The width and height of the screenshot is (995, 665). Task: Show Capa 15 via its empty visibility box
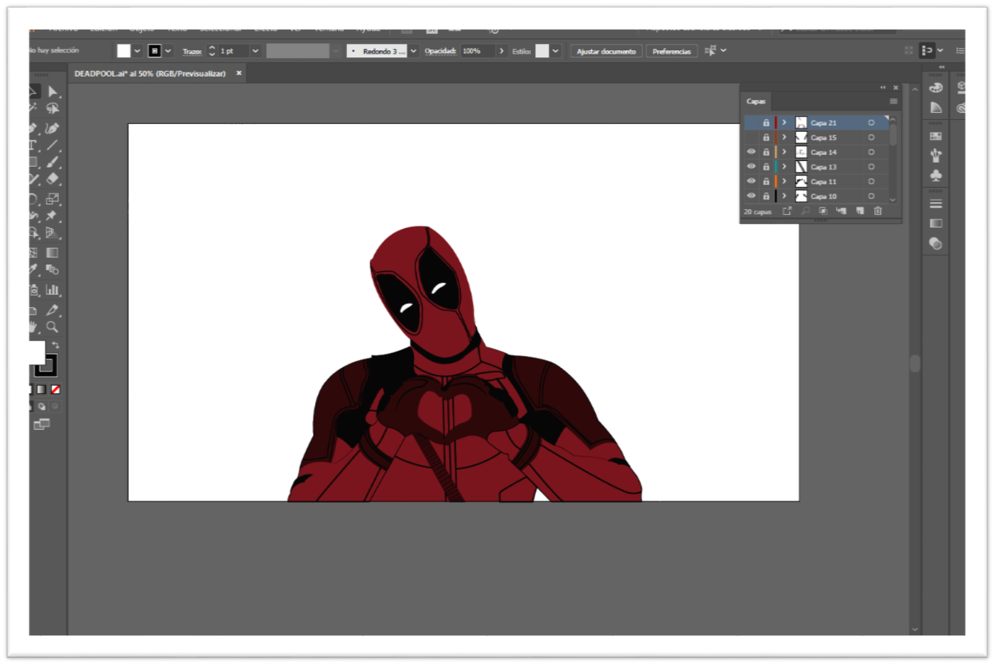[752, 138]
